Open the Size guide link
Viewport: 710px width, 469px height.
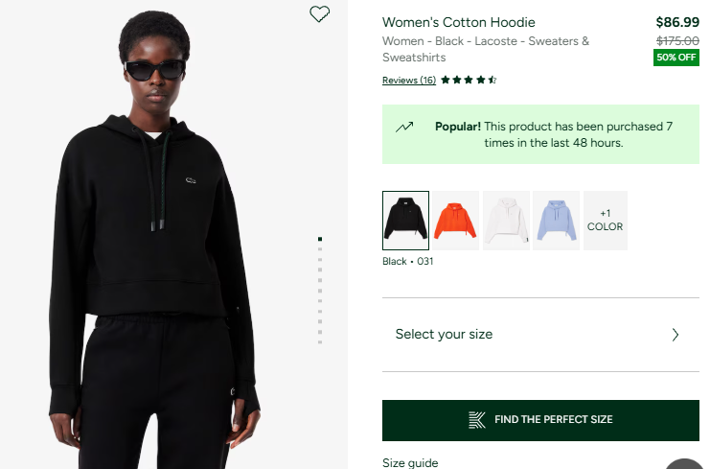(x=410, y=462)
